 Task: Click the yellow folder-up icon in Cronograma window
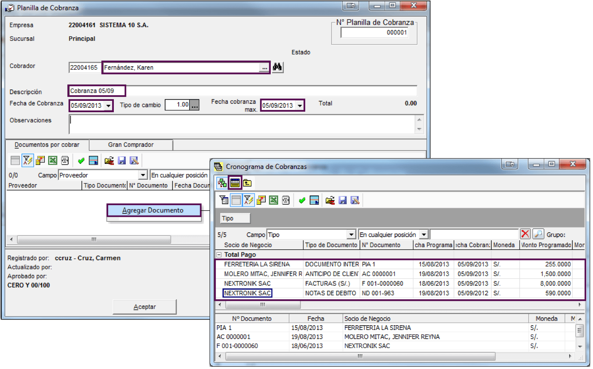(247, 183)
